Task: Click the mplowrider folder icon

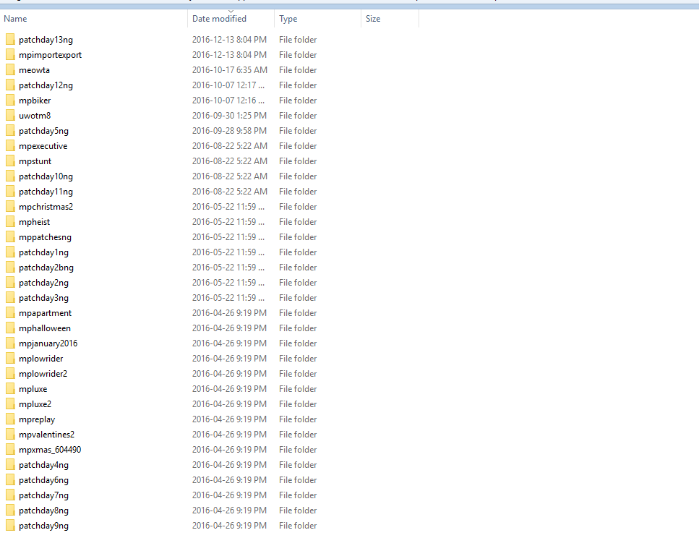Action: tap(10, 359)
